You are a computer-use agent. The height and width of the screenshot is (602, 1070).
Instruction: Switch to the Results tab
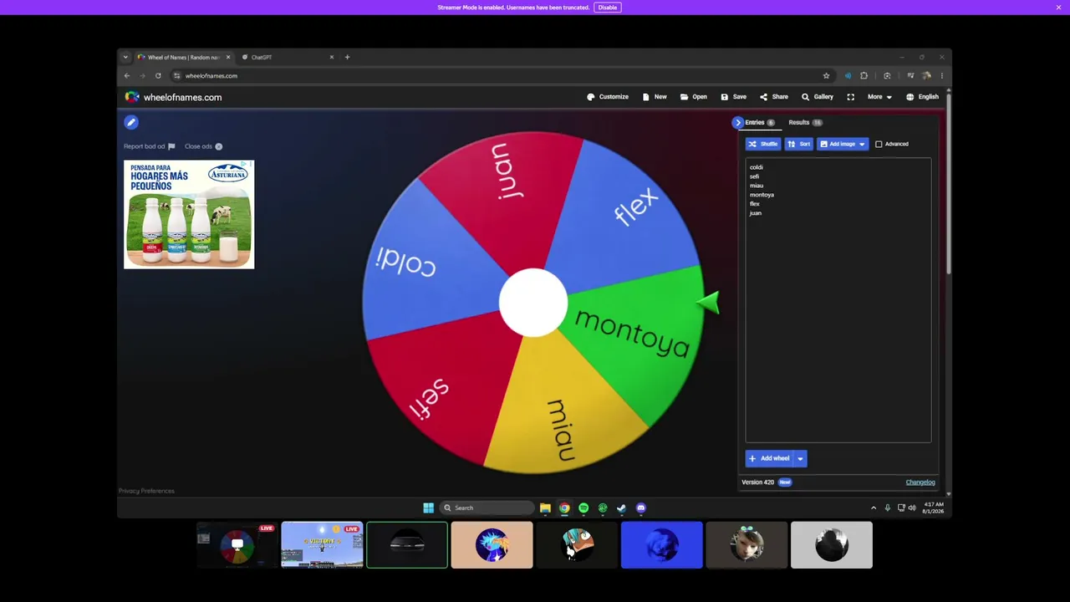point(804,123)
